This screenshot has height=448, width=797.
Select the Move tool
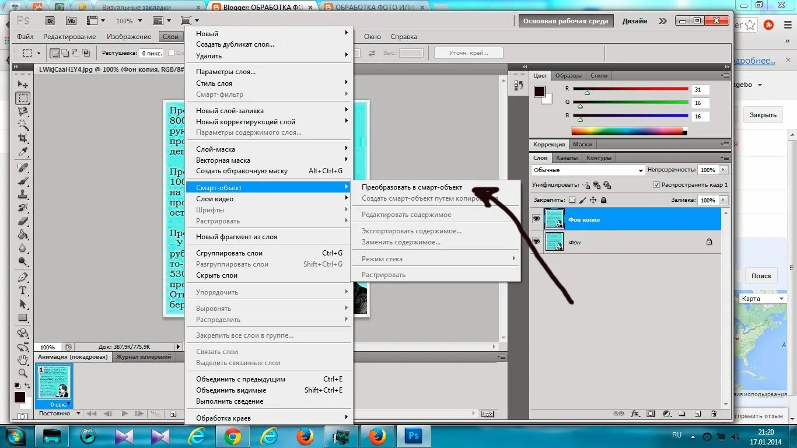coord(23,85)
